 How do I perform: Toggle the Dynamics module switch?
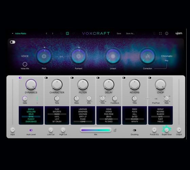click(x=20, y=78)
